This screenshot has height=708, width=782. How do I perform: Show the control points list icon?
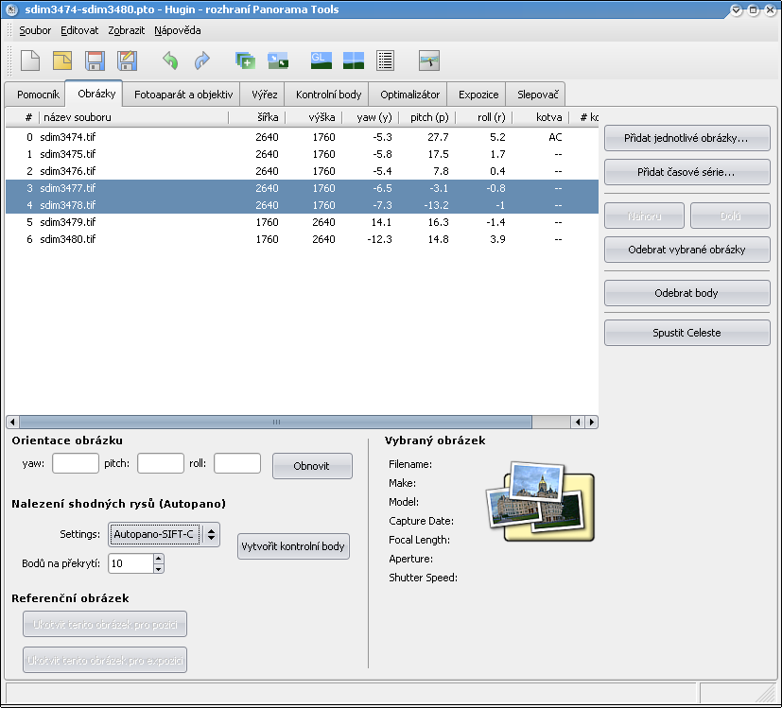(x=385, y=61)
